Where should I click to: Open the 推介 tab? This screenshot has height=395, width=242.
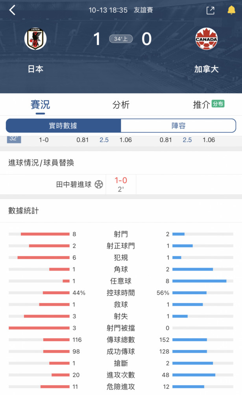(x=201, y=105)
